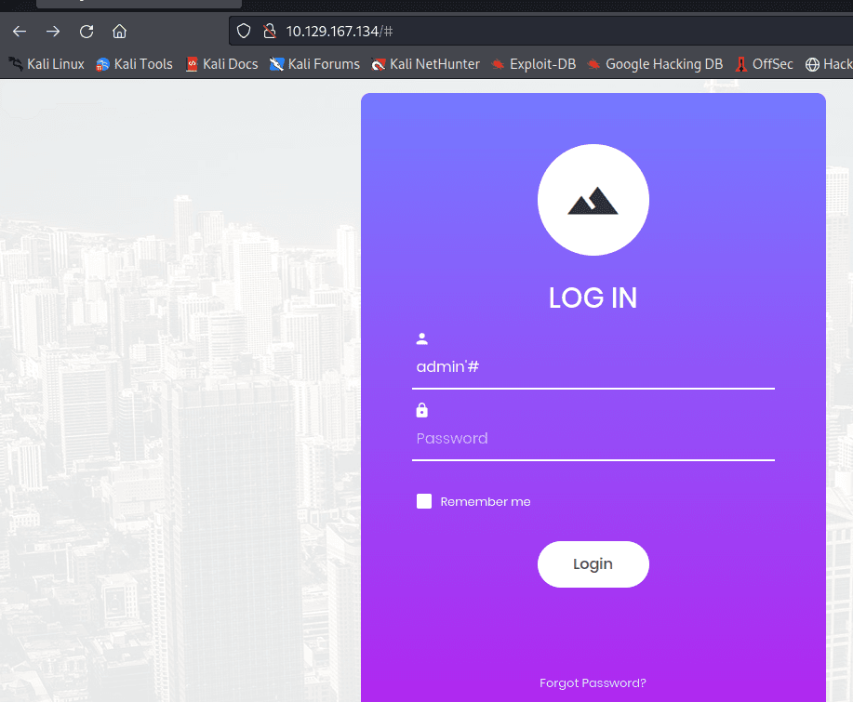Screen dimensions: 853x702
Task: Click the browser back arrow
Action: (x=20, y=32)
